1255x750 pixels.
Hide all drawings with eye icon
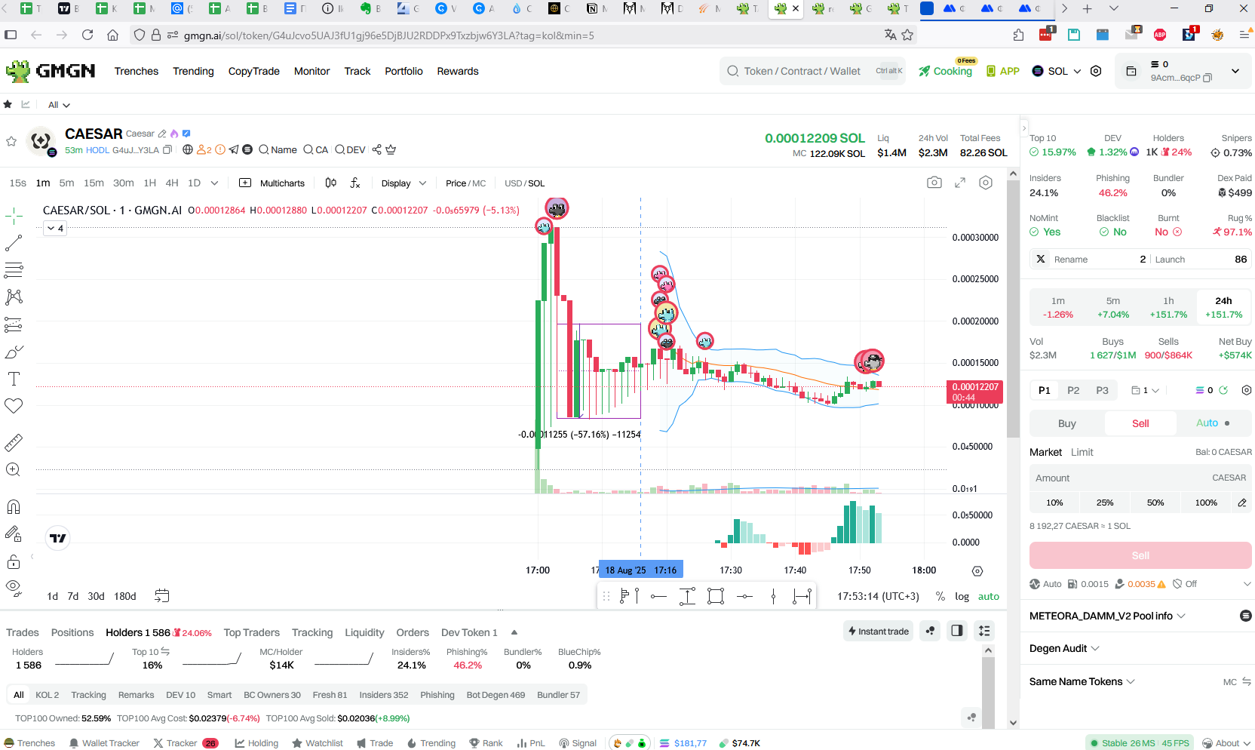click(14, 587)
